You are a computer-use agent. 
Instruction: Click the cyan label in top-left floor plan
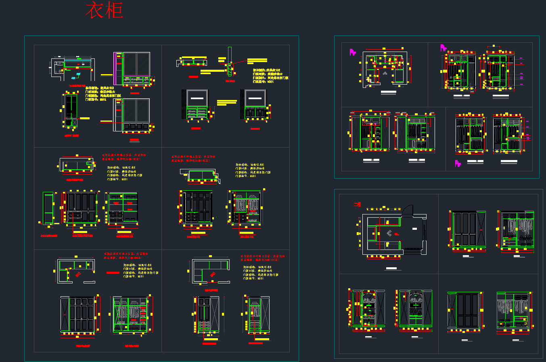pos(73,77)
